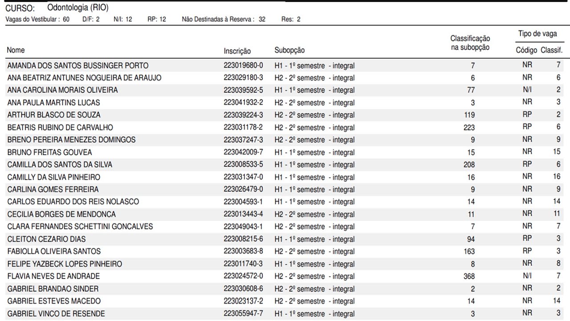The width and height of the screenshot is (570, 321).
Task: Click registration number 223024572-0
Action: [x=243, y=276]
